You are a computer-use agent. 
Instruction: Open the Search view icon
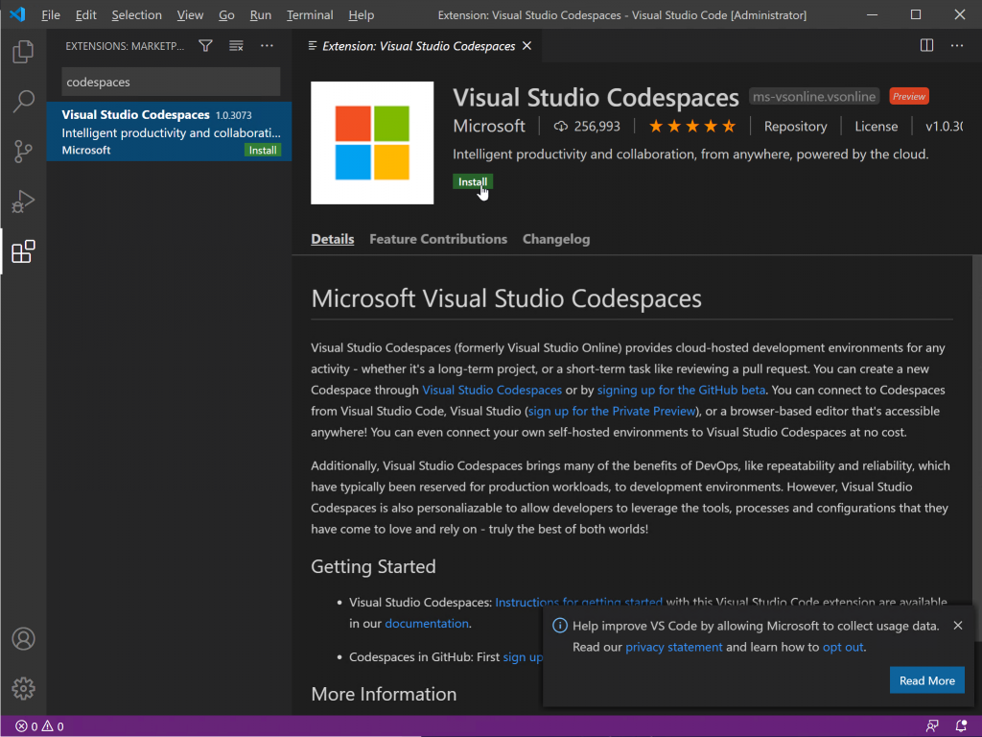pos(23,101)
